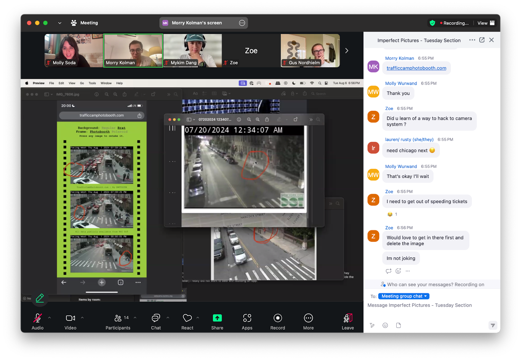Open the emoji picker in chat
This screenshot has width=521, height=360.
point(385,325)
